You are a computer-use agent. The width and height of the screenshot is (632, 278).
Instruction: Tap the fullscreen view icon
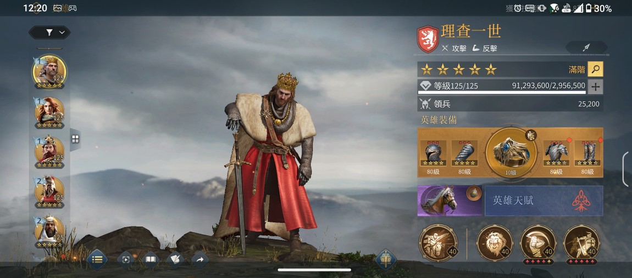click(x=125, y=260)
